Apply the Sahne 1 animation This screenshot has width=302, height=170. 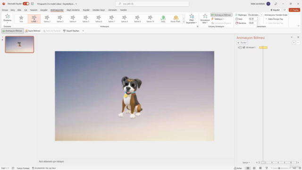34,19
